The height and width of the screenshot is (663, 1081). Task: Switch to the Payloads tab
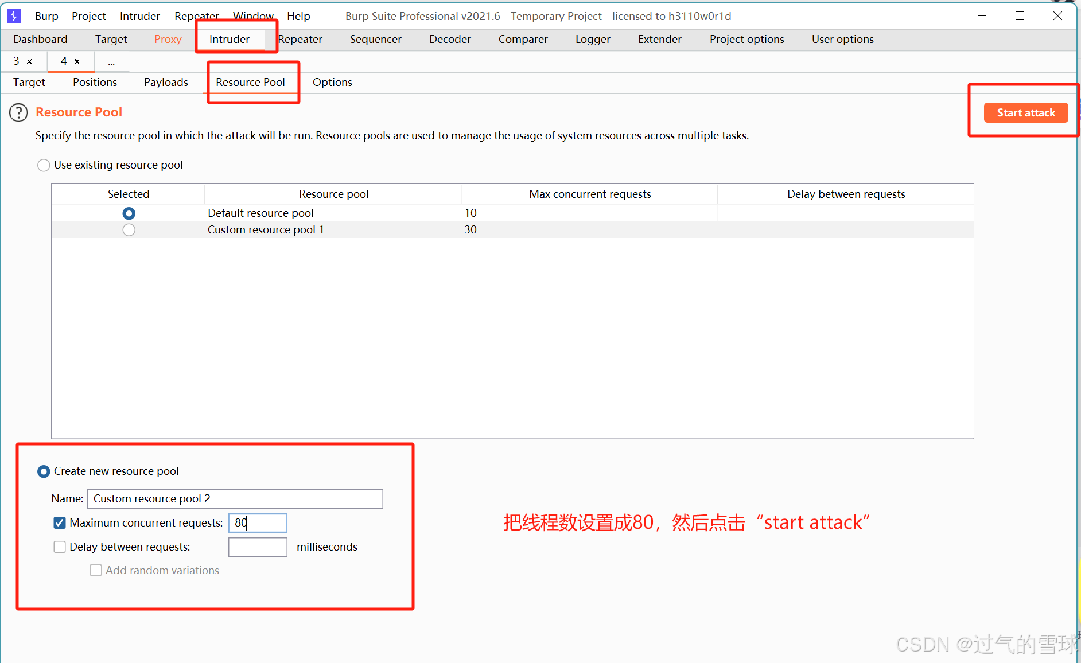tap(166, 82)
